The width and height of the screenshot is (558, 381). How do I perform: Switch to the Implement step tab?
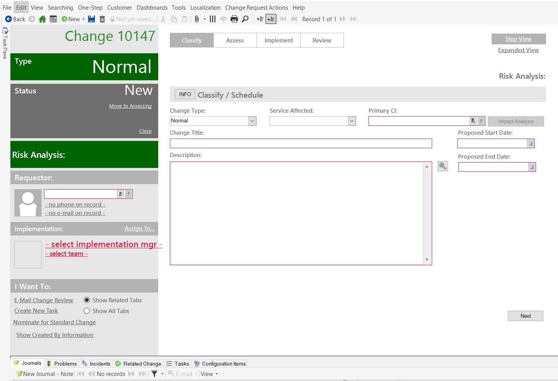point(279,40)
